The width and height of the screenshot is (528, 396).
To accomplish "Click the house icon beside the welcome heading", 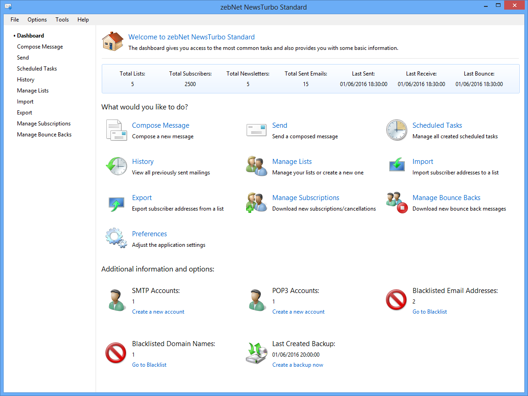I will (x=113, y=42).
